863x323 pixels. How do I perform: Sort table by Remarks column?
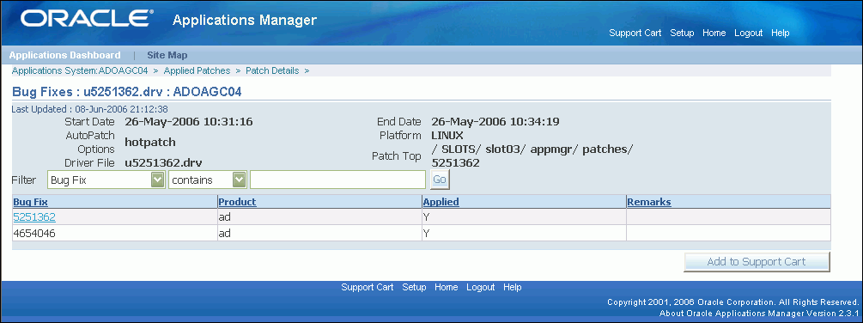(x=649, y=202)
